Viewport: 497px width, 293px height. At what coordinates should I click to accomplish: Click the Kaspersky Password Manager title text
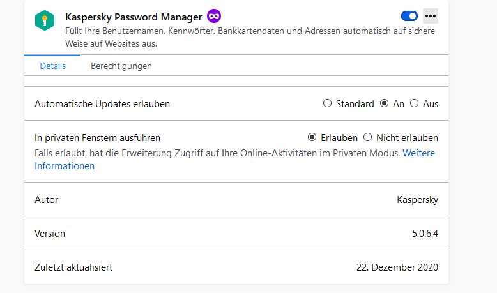coord(134,16)
